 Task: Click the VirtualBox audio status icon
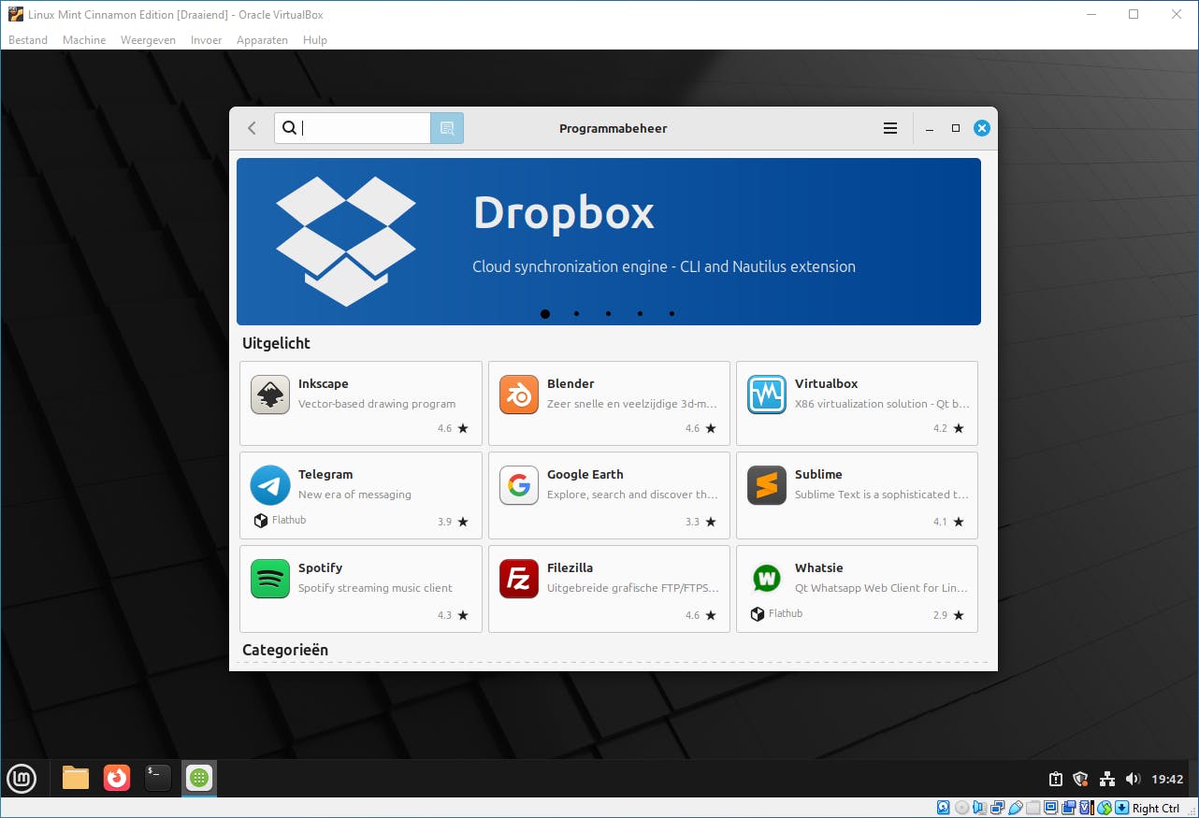978,808
